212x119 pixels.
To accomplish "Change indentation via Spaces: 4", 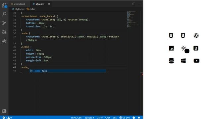I will (x=89, y=118).
